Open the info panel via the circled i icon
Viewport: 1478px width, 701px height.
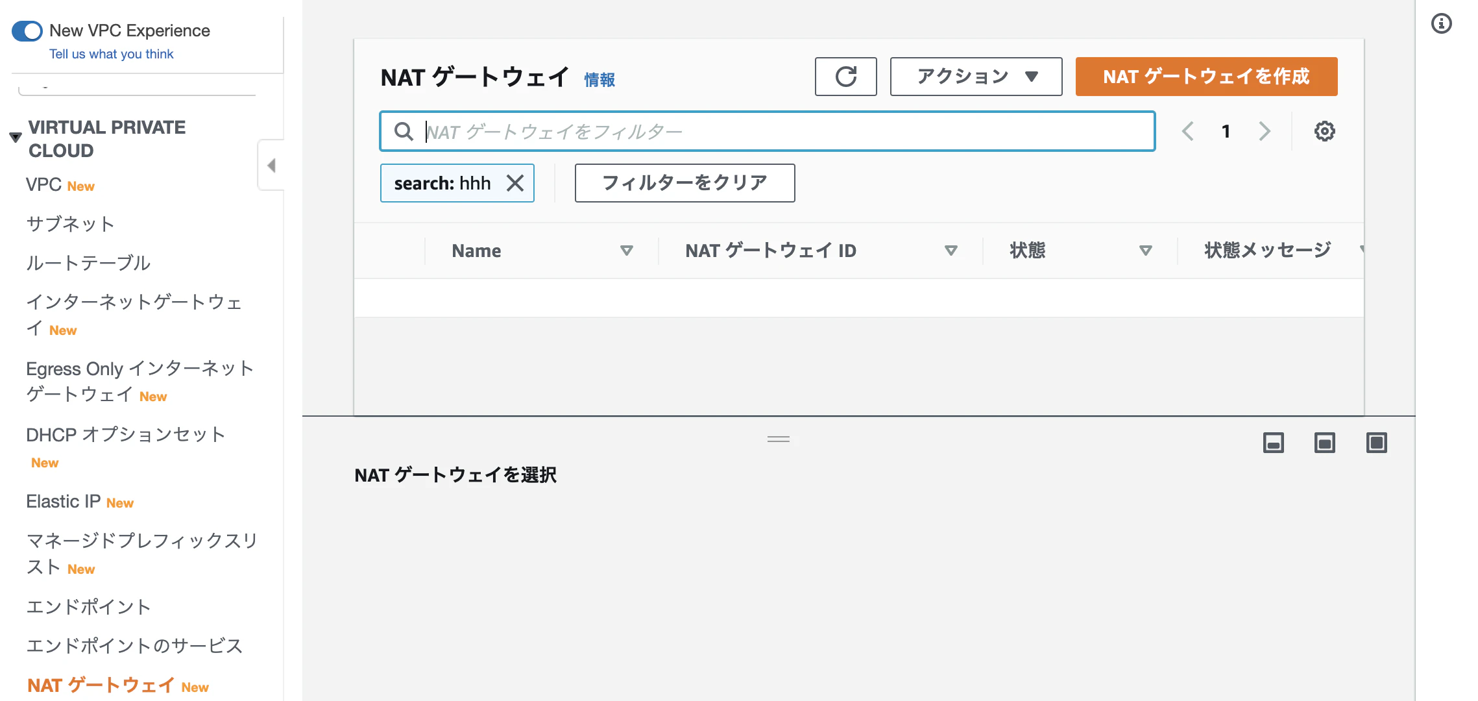[x=1442, y=23]
